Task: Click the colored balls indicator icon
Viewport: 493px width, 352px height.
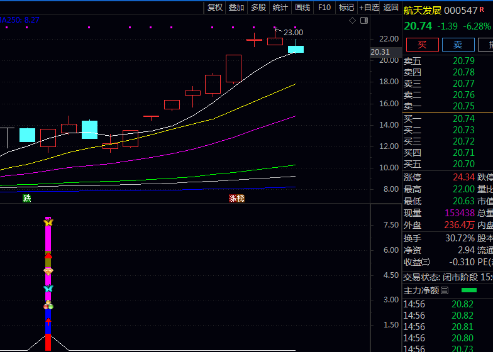Action: pyautogui.click(x=48, y=305)
